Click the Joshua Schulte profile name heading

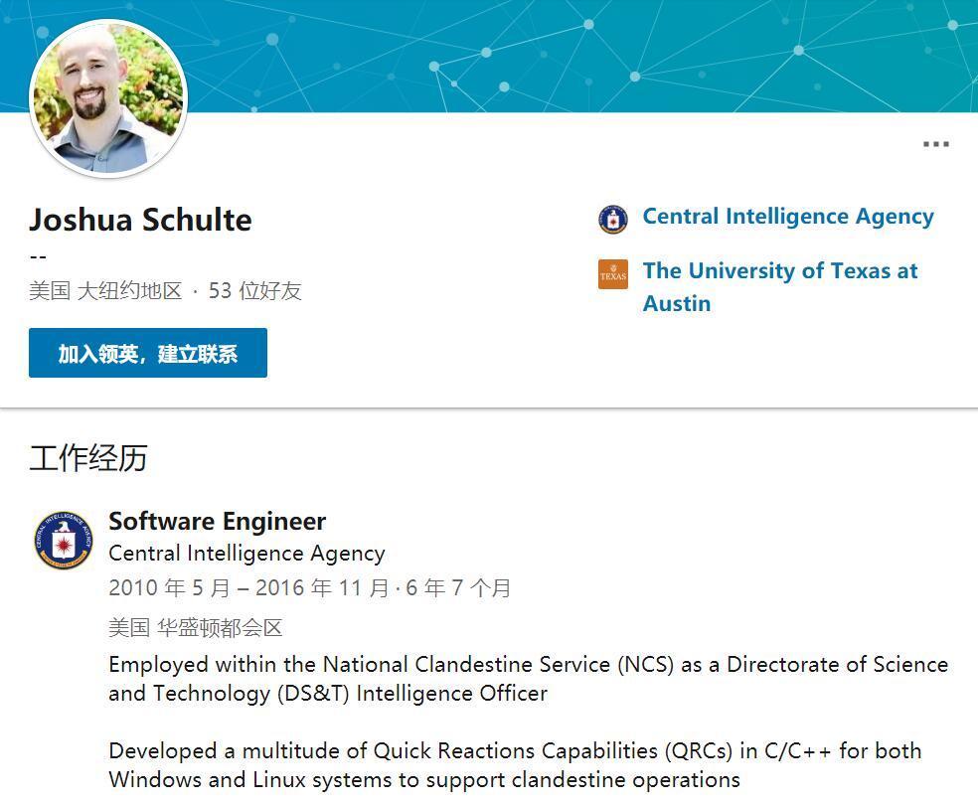pos(140,220)
